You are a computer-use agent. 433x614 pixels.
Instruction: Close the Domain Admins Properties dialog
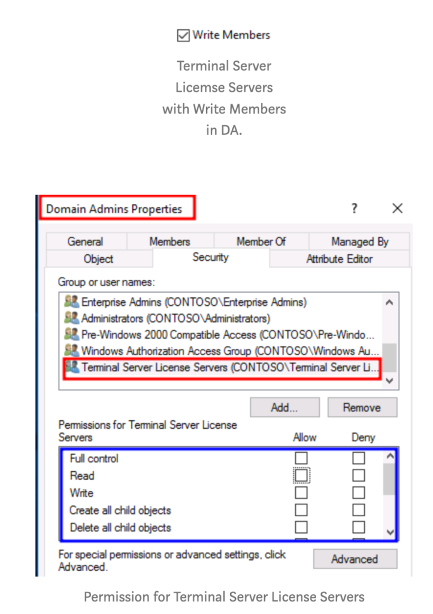397,209
